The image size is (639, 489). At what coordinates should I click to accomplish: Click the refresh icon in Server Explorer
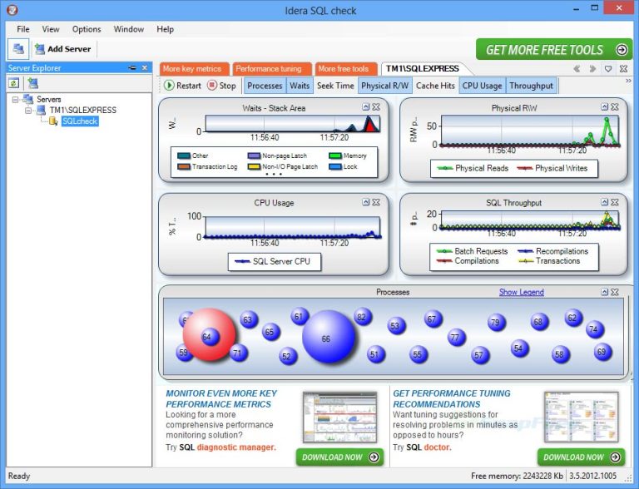pyautogui.click(x=14, y=83)
